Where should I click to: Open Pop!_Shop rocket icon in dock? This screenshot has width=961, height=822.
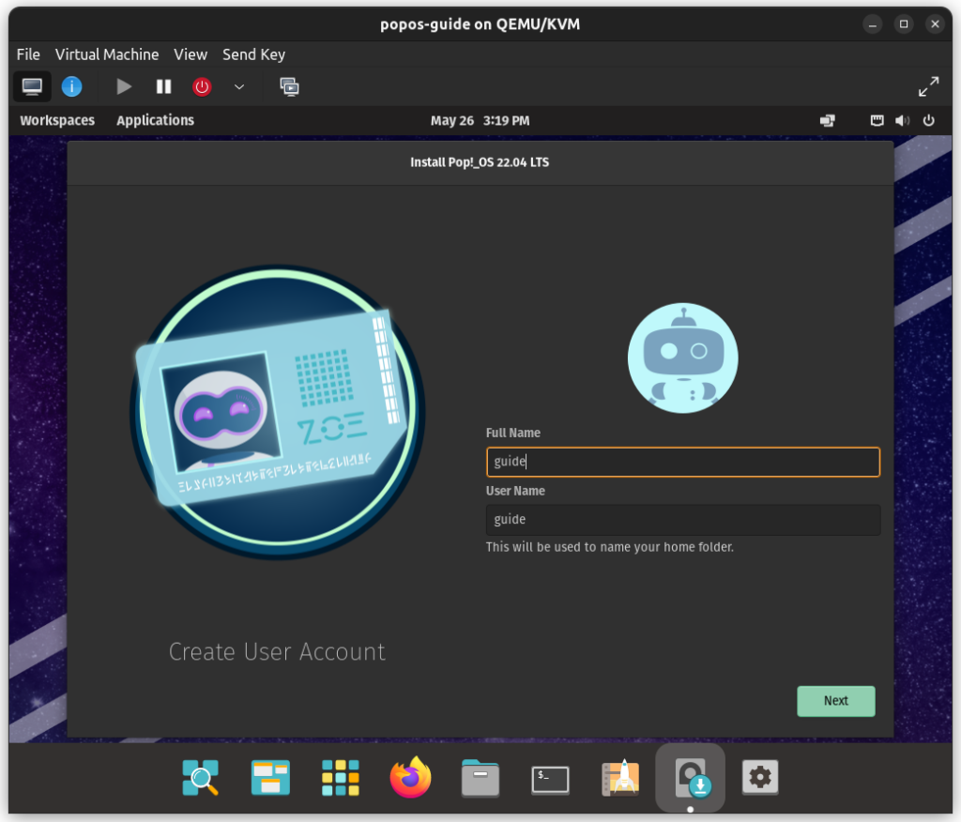coord(620,777)
